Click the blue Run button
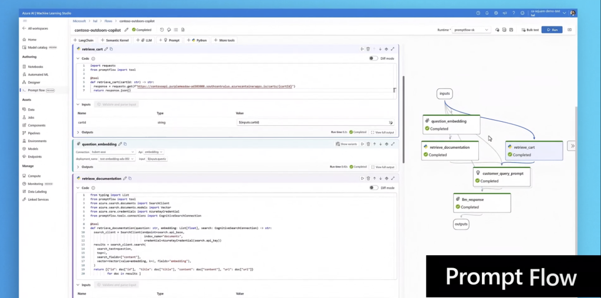 click(552, 30)
